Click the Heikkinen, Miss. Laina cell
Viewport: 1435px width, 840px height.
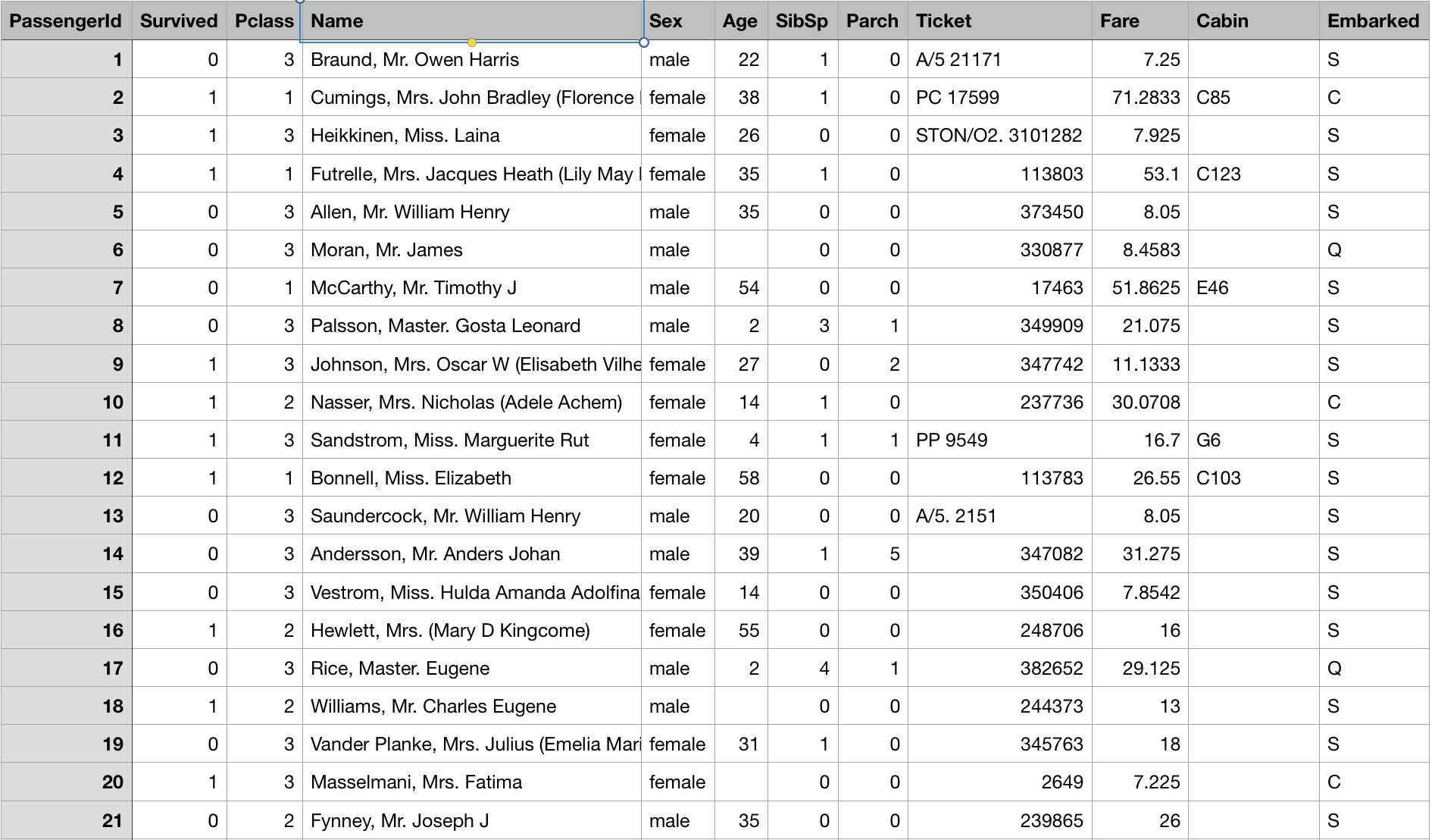pos(472,135)
